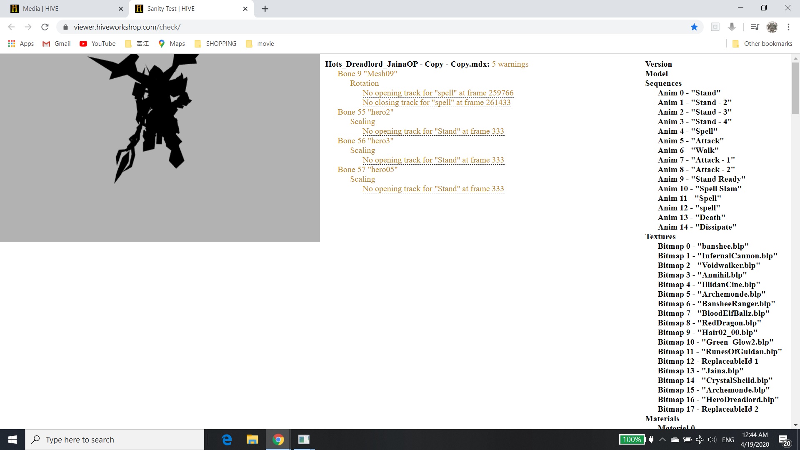
Task: Select Anim 14 - "Dissipate"
Action: click(697, 227)
